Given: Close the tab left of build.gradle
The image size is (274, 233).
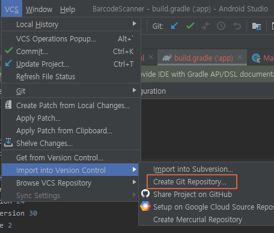Looking at the screenshot, I should [151, 58].
